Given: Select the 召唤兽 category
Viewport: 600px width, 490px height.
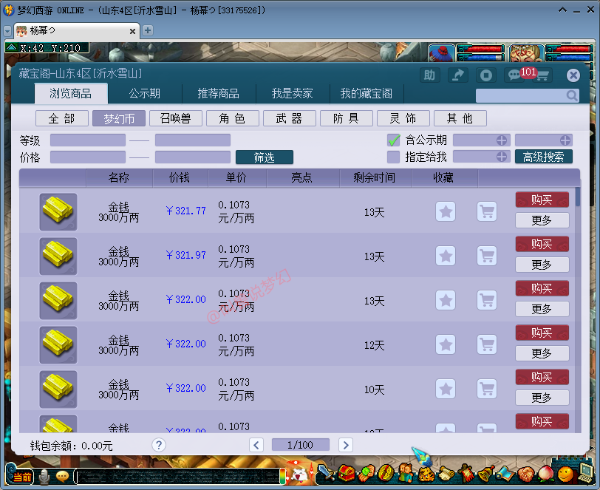Looking at the screenshot, I should [x=176, y=118].
